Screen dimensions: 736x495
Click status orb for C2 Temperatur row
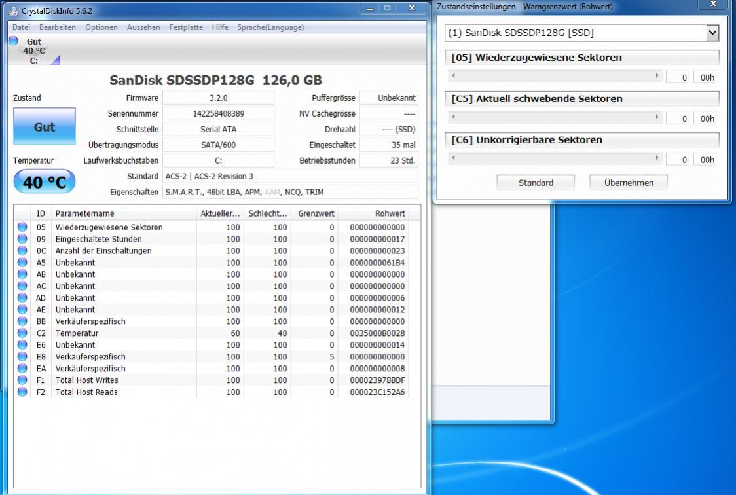22,333
